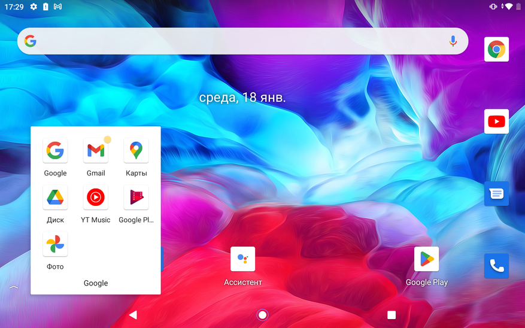Open Диск (Drive) app

pos(55,198)
